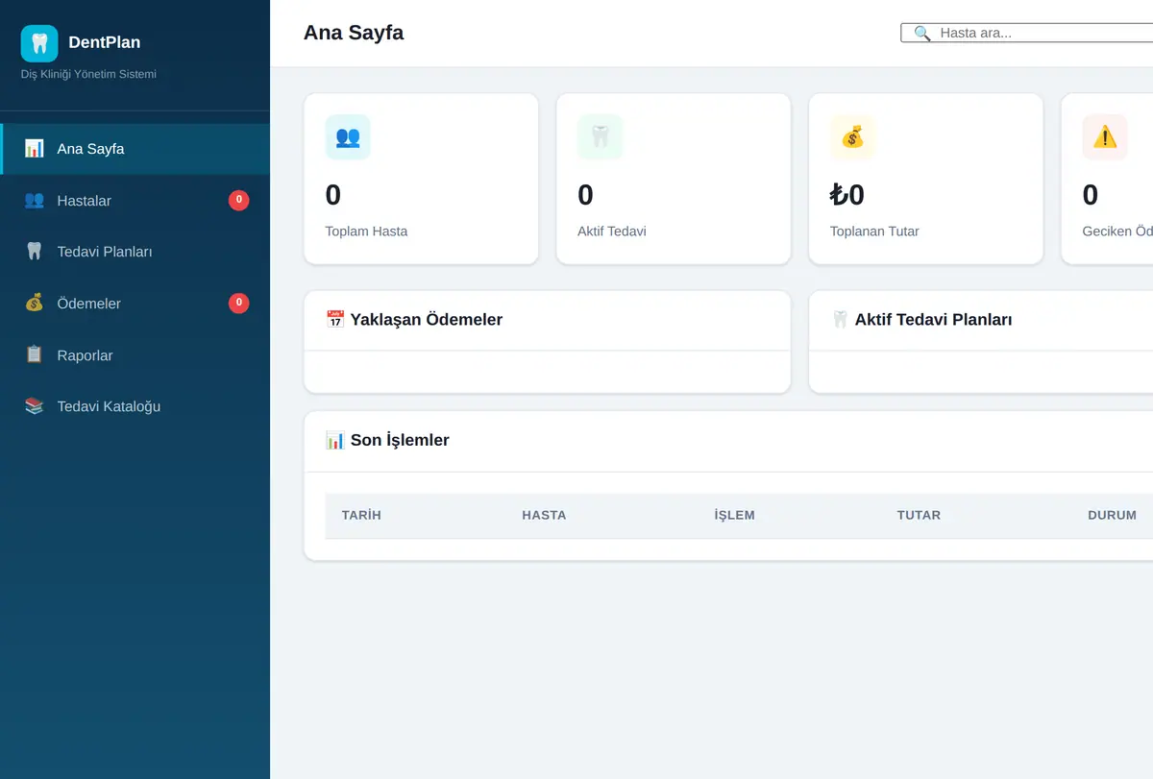Viewport: 1153px width, 779px height.
Task: Click the Aktif Tedavi Planları heading
Action: 934,320
